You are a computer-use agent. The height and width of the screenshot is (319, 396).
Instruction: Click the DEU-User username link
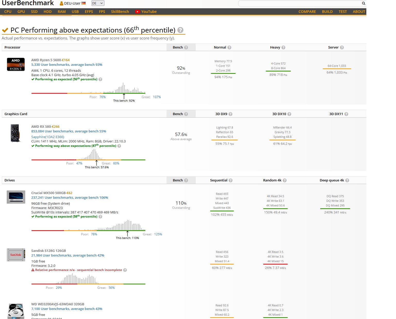click(72, 3)
